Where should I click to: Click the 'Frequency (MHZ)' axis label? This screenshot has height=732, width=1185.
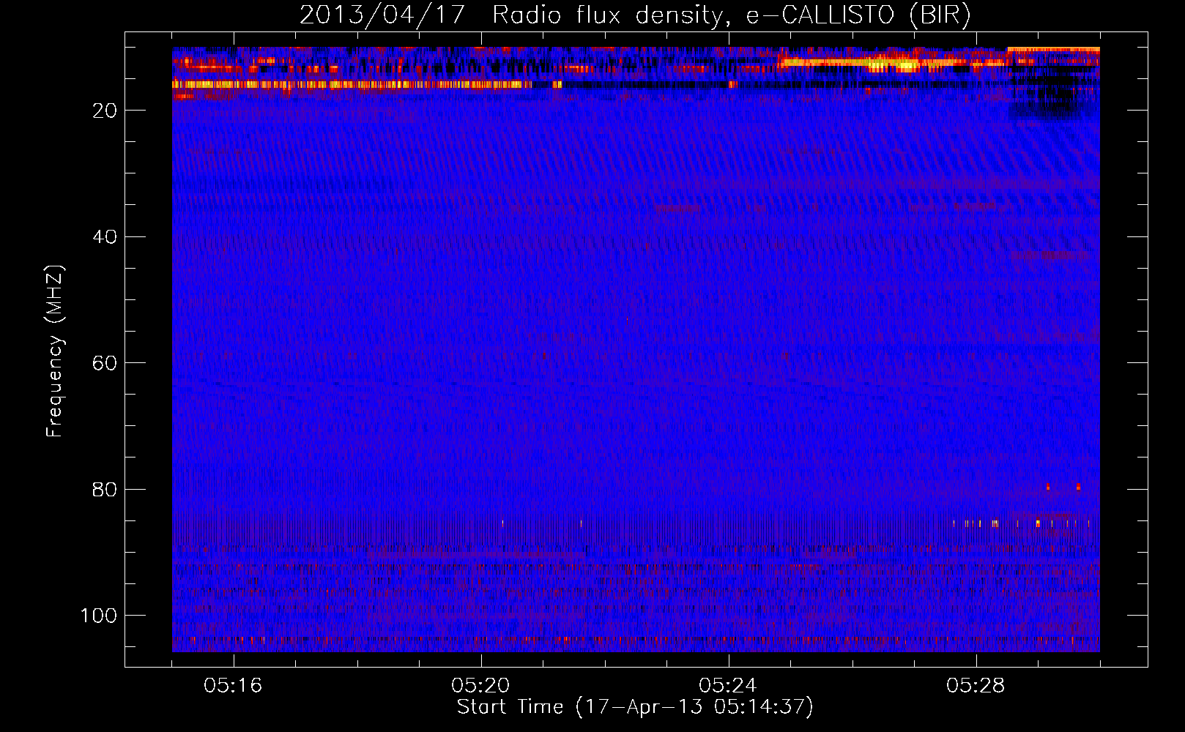pos(55,351)
